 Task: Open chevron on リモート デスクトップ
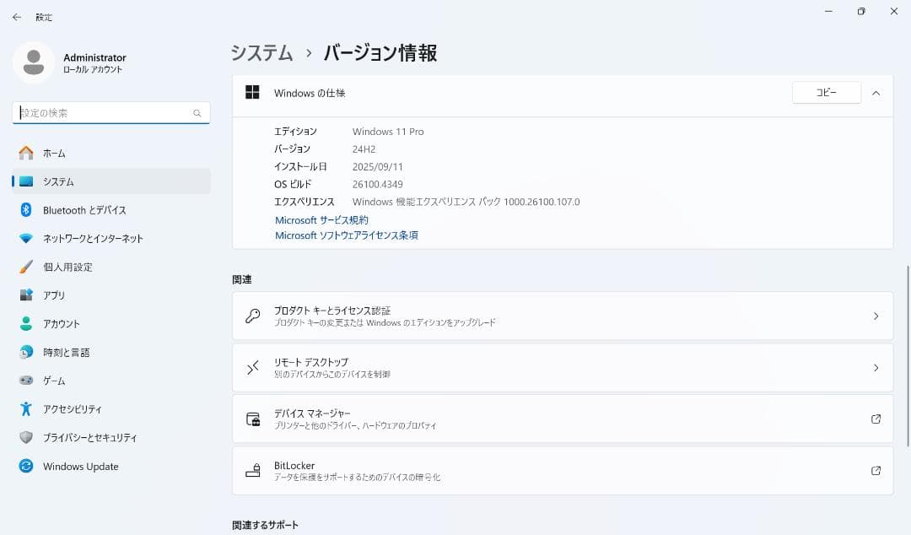tap(876, 368)
